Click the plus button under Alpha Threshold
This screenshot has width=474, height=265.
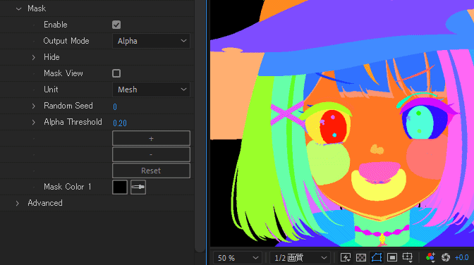click(151, 138)
